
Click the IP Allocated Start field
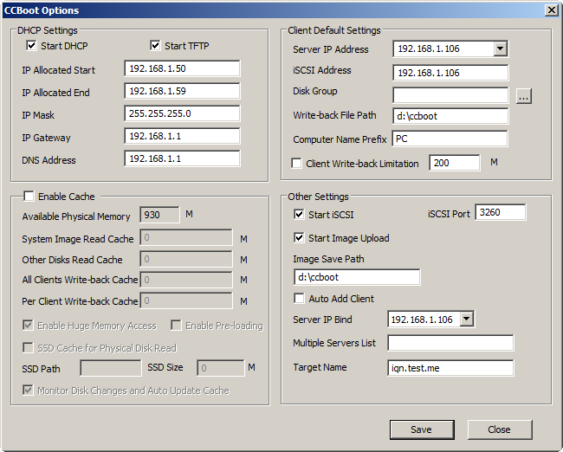pyautogui.click(x=182, y=69)
